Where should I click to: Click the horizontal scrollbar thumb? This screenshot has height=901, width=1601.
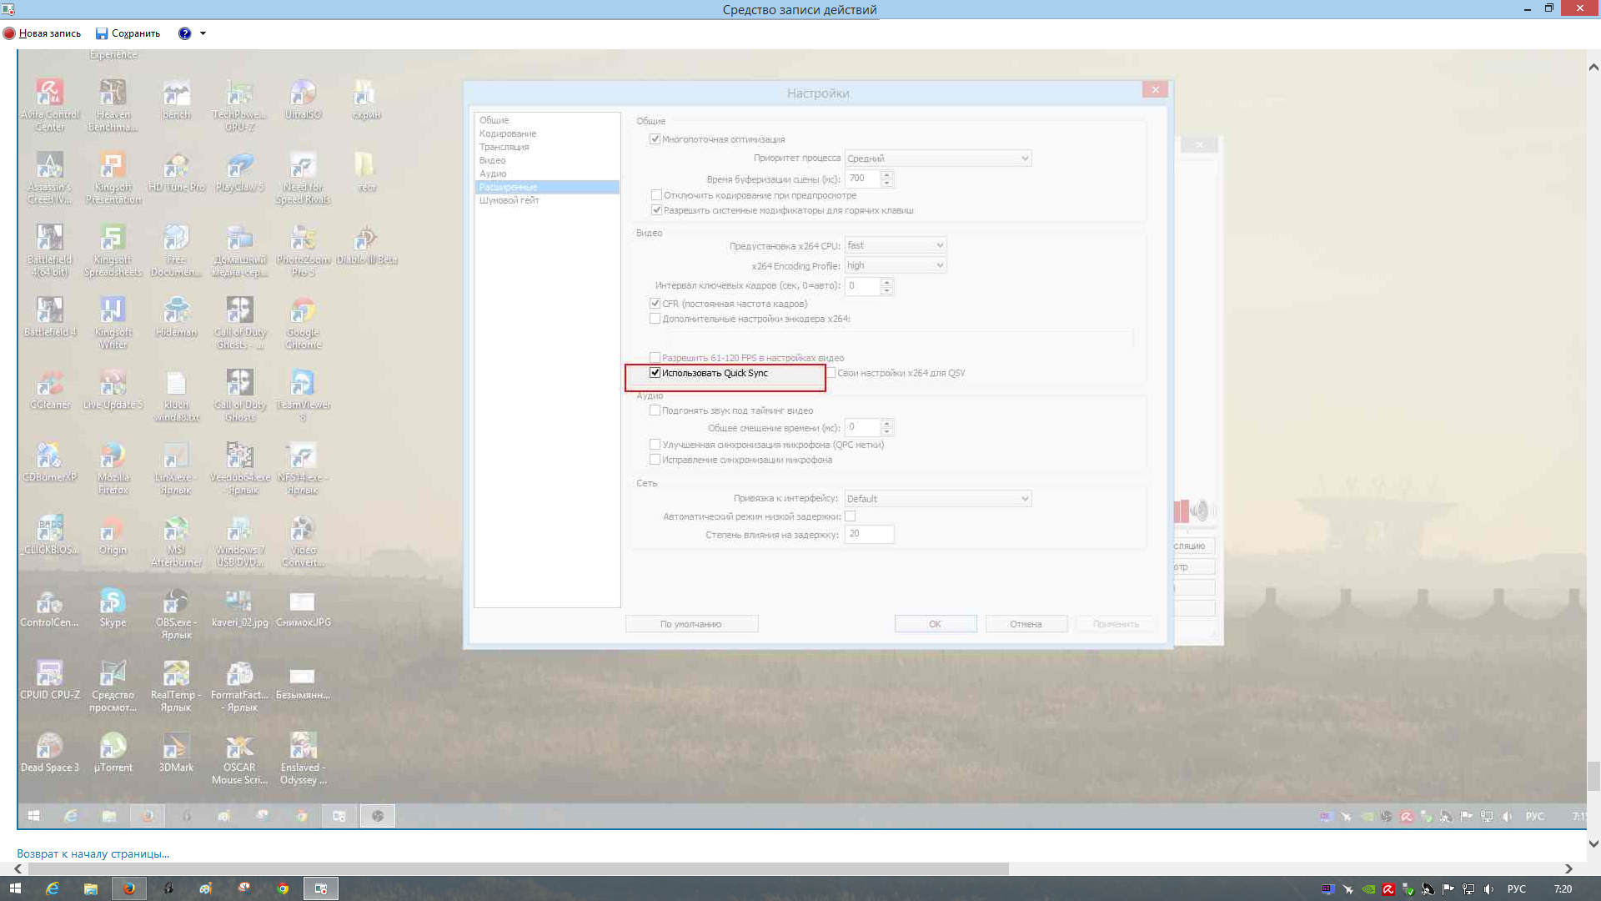517,868
